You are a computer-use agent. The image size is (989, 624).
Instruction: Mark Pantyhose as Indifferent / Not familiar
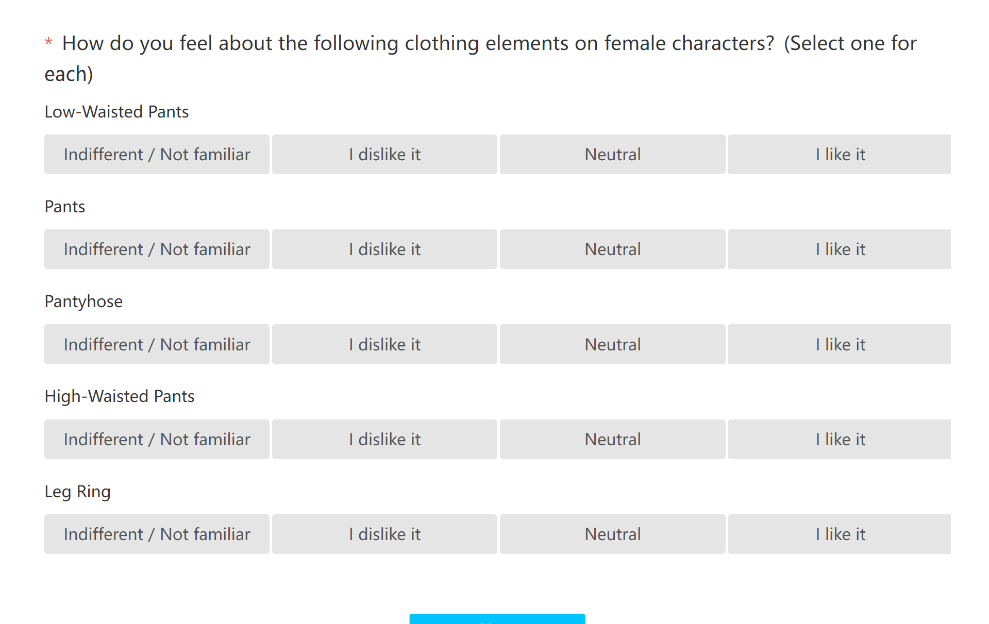[x=157, y=344]
